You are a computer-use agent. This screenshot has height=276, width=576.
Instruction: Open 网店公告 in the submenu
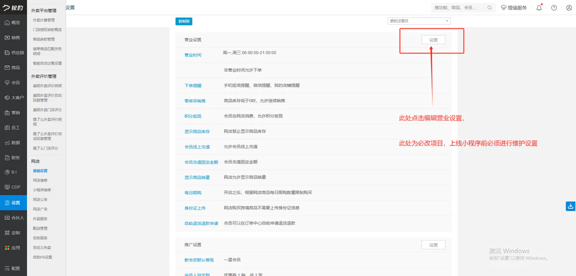coord(40,199)
